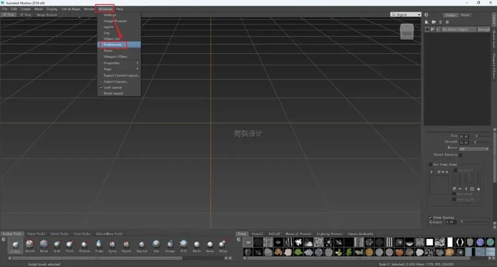Open the Create menu

tap(26, 9)
